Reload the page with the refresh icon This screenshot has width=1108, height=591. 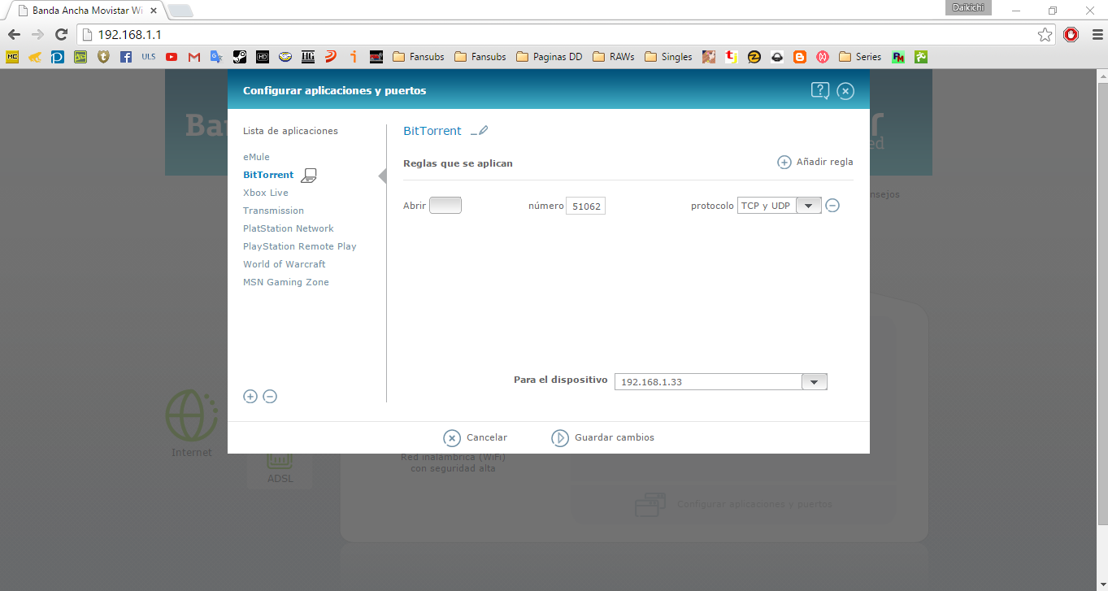60,35
